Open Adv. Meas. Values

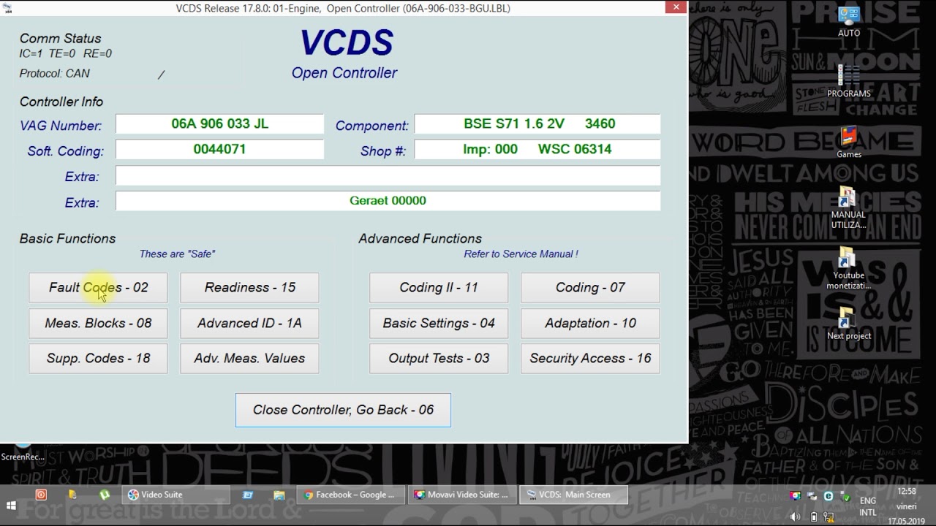point(249,358)
